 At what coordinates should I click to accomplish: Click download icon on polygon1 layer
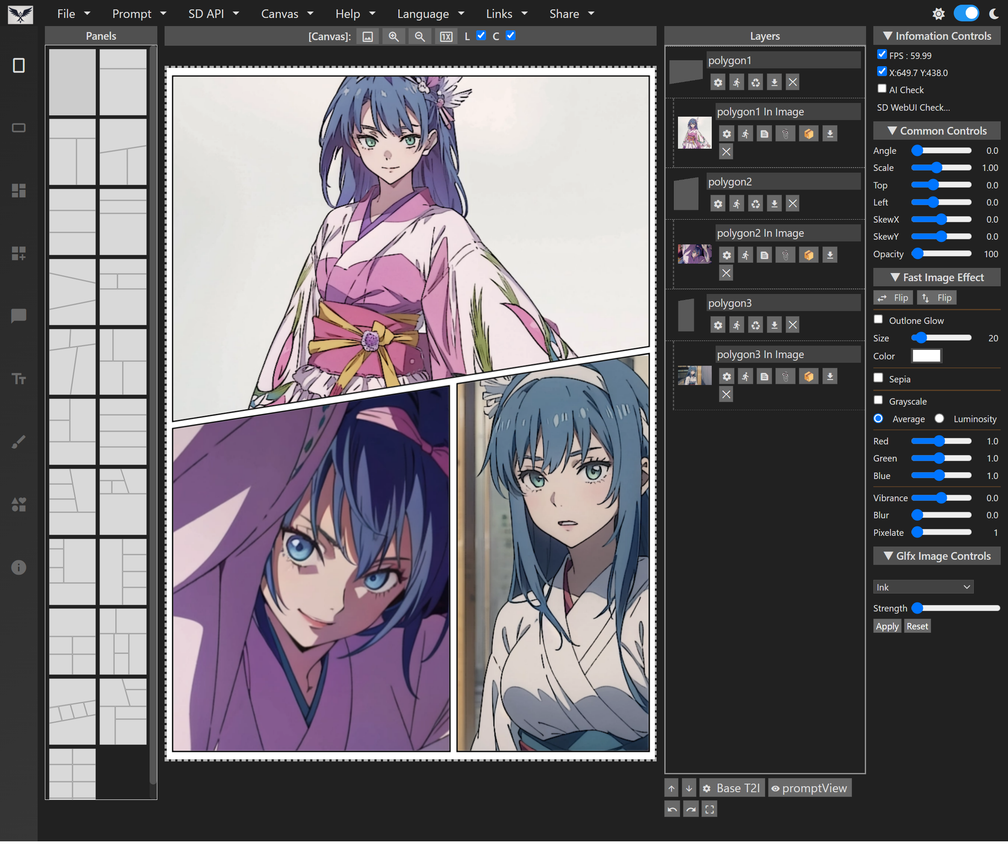(774, 82)
